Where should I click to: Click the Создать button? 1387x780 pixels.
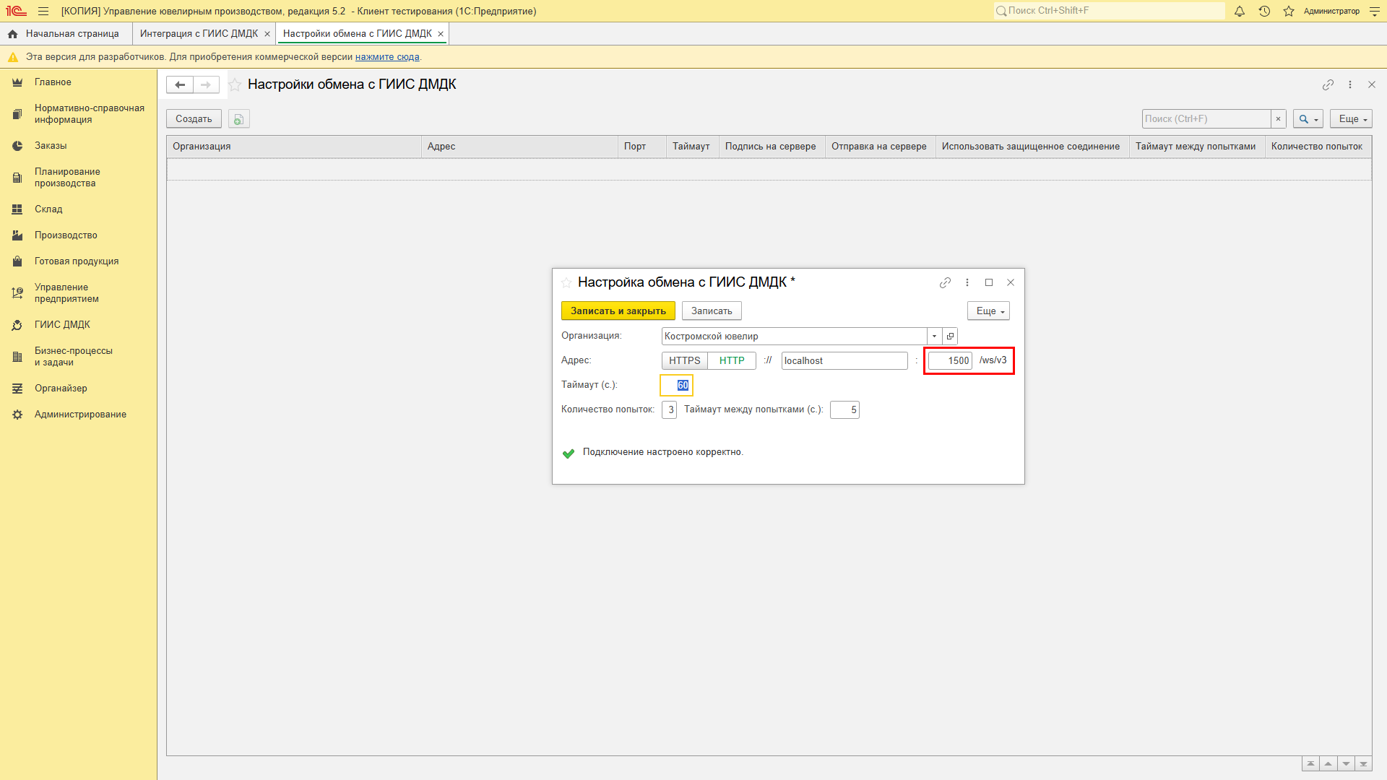pos(194,119)
